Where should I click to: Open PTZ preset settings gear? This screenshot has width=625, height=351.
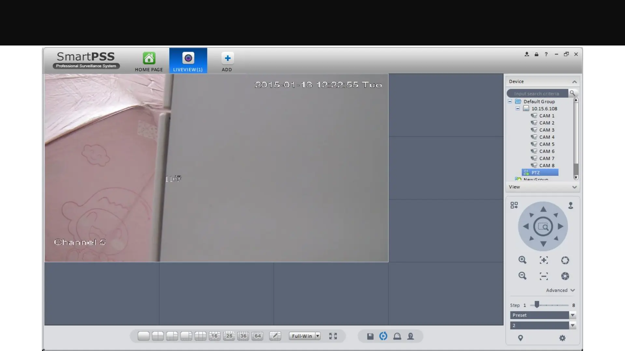pyautogui.click(x=562, y=338)
